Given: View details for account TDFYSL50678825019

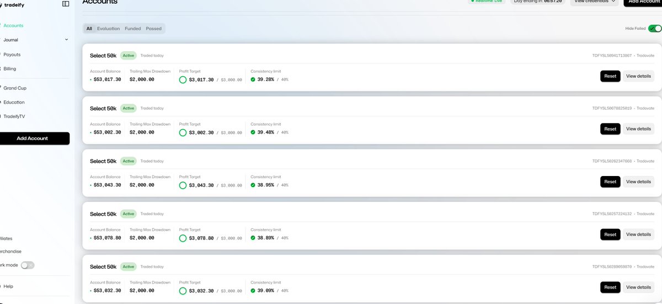Looking at the screenshot, I should (x=638, y=129).
